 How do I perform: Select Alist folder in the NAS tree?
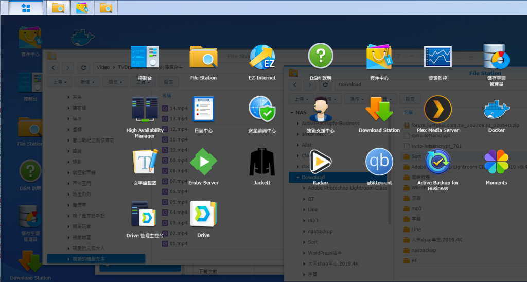coord(307,145)
